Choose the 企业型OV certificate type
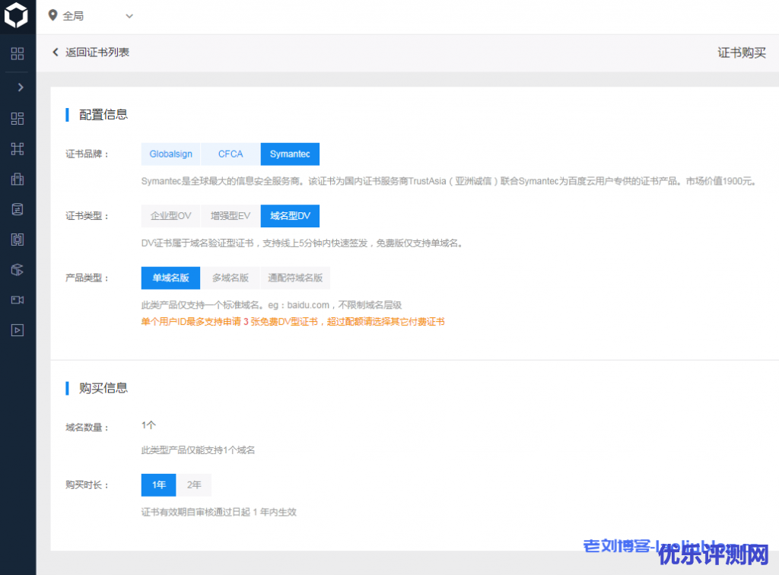The width and height of the screenshot is (779, 575). pyautogui.click(x=170, y=216)
